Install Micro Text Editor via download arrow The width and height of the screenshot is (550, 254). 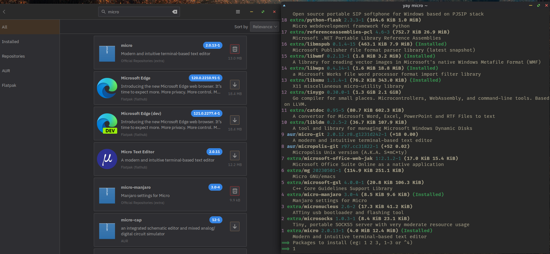tap(235, 156)
